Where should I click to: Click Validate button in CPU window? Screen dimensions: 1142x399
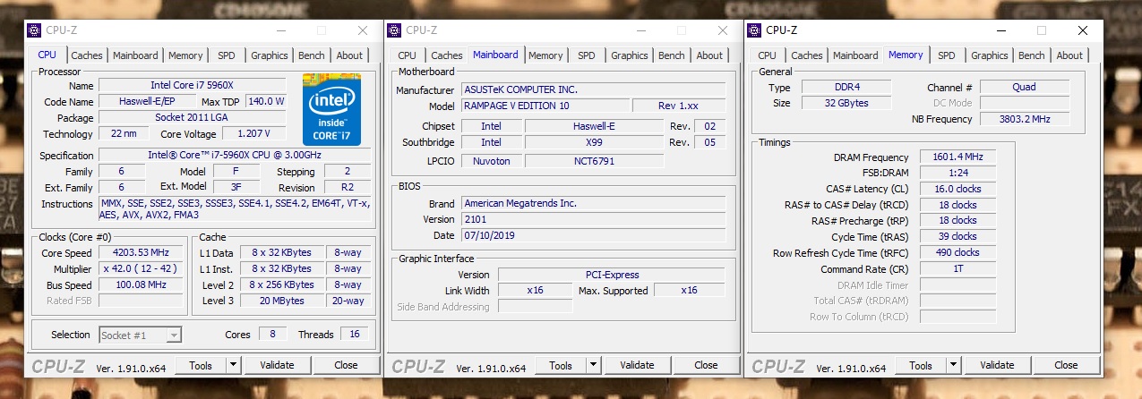tap(277, 365)
